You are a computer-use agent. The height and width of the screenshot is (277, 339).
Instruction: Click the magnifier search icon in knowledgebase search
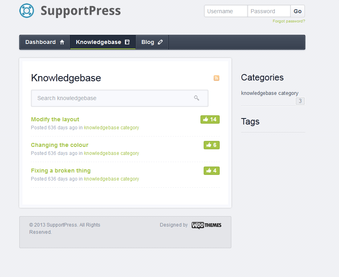click(x=196, y=98)
